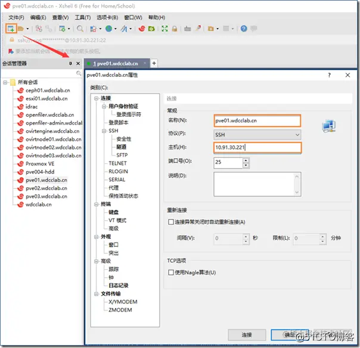Click the 连接 button in dialog
Screen dimensions: 360x348
[247, 335]
